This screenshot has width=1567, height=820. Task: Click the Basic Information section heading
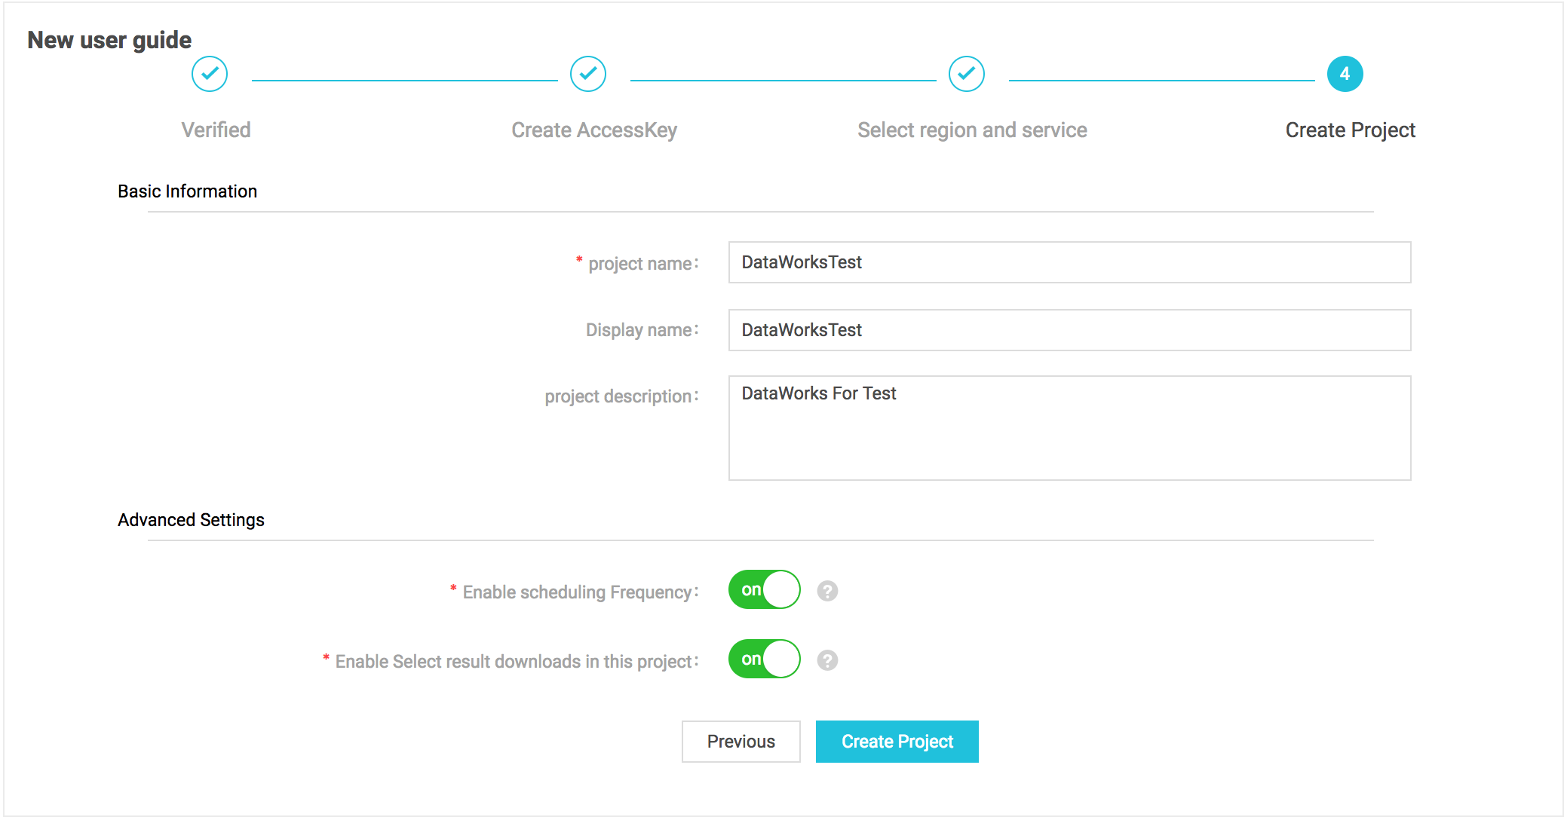pyautogui.click(x=188, y=191)
